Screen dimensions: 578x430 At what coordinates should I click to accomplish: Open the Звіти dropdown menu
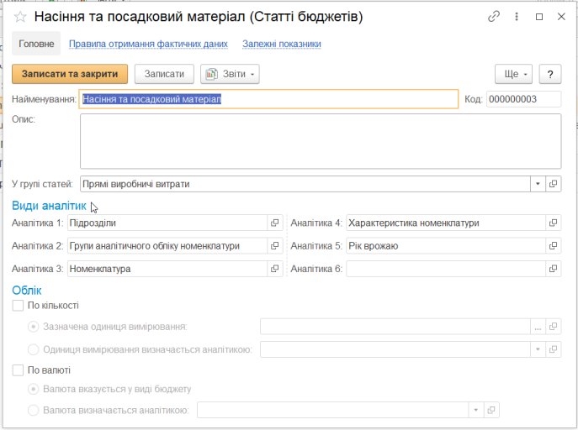[230, 74]
